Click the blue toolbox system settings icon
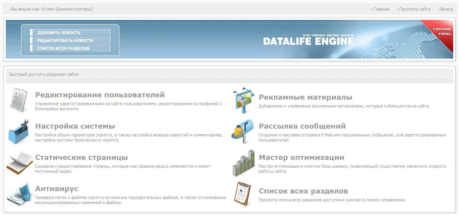 pyautogui.click(x=19, y=132)
